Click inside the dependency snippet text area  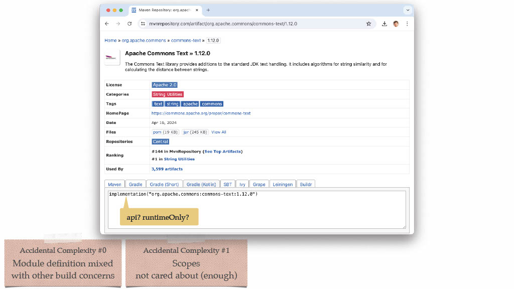point(257,210)
